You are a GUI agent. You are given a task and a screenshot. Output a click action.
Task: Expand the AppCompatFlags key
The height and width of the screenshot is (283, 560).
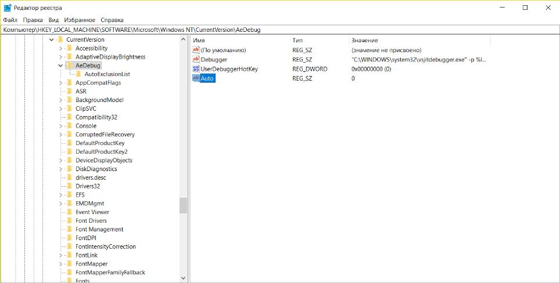pyautogui.click(x=60, y=83)
